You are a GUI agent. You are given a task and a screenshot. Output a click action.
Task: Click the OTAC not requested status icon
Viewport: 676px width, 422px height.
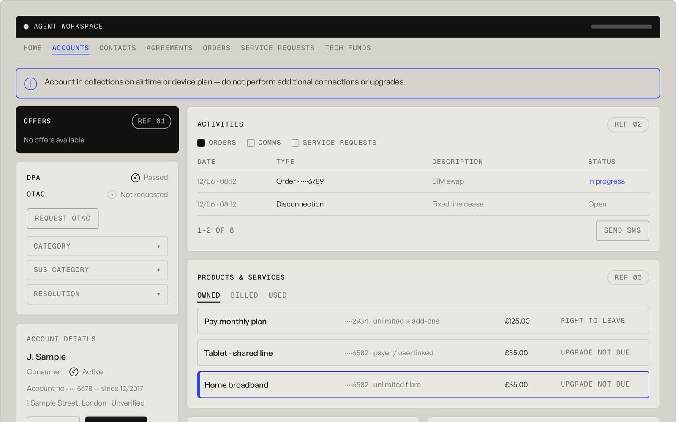click(x=112, y=195)
